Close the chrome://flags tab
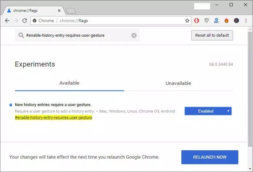 59,11
